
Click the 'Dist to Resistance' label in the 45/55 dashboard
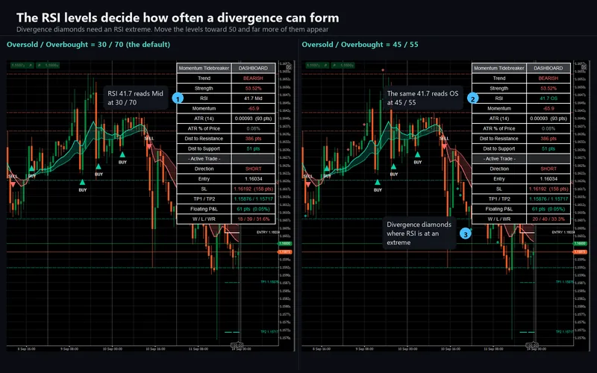click(x=499, y=139)
